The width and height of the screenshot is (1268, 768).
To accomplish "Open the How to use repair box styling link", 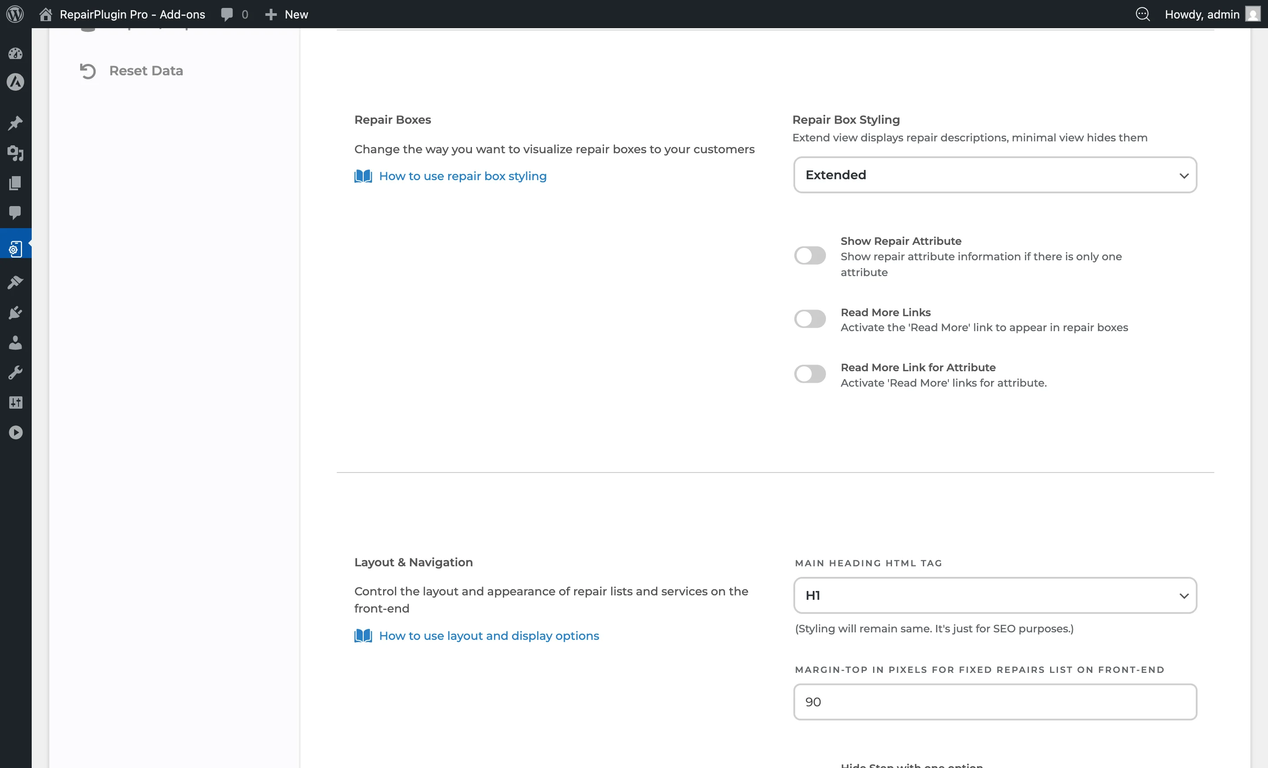I will (462, 176).
